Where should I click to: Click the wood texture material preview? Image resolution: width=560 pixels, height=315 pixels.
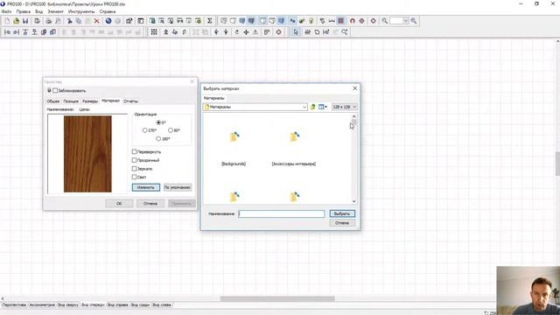click(x=87, y=154)
